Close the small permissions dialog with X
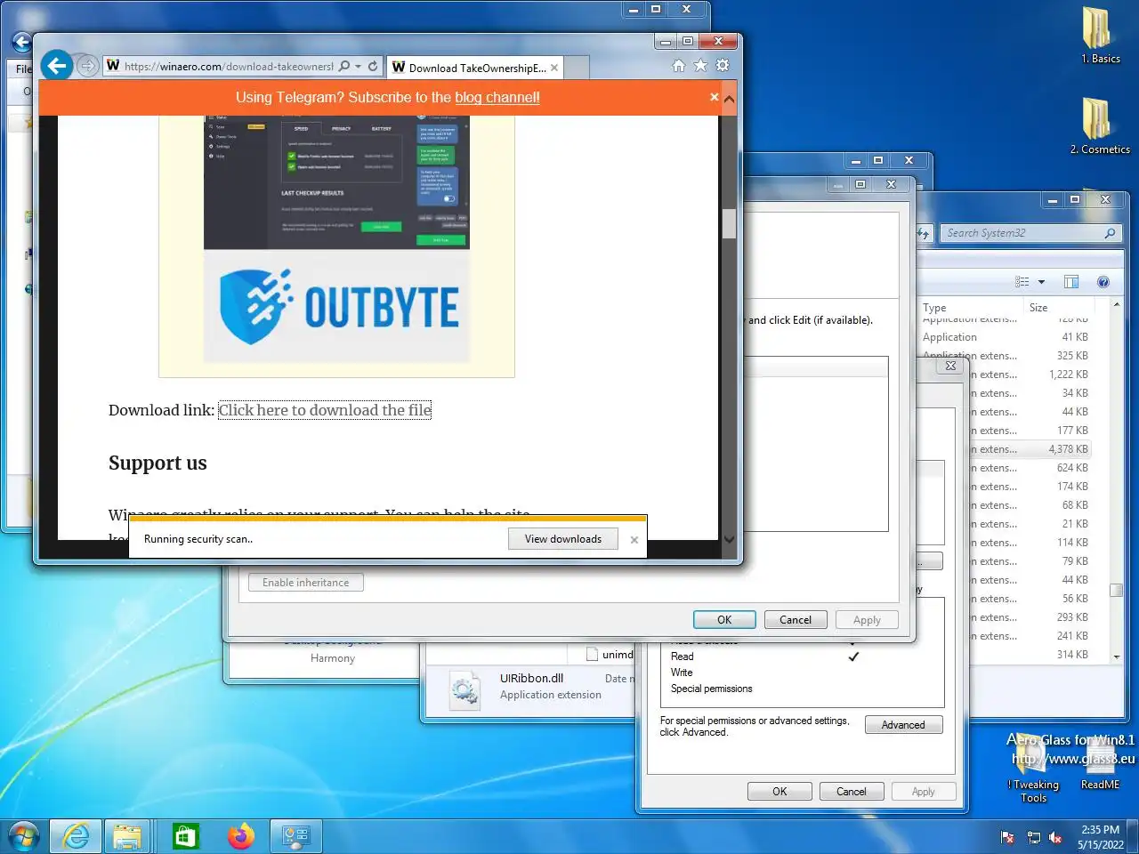The height and width of the screenshot is (854, 1139). (x=950, y=366)
